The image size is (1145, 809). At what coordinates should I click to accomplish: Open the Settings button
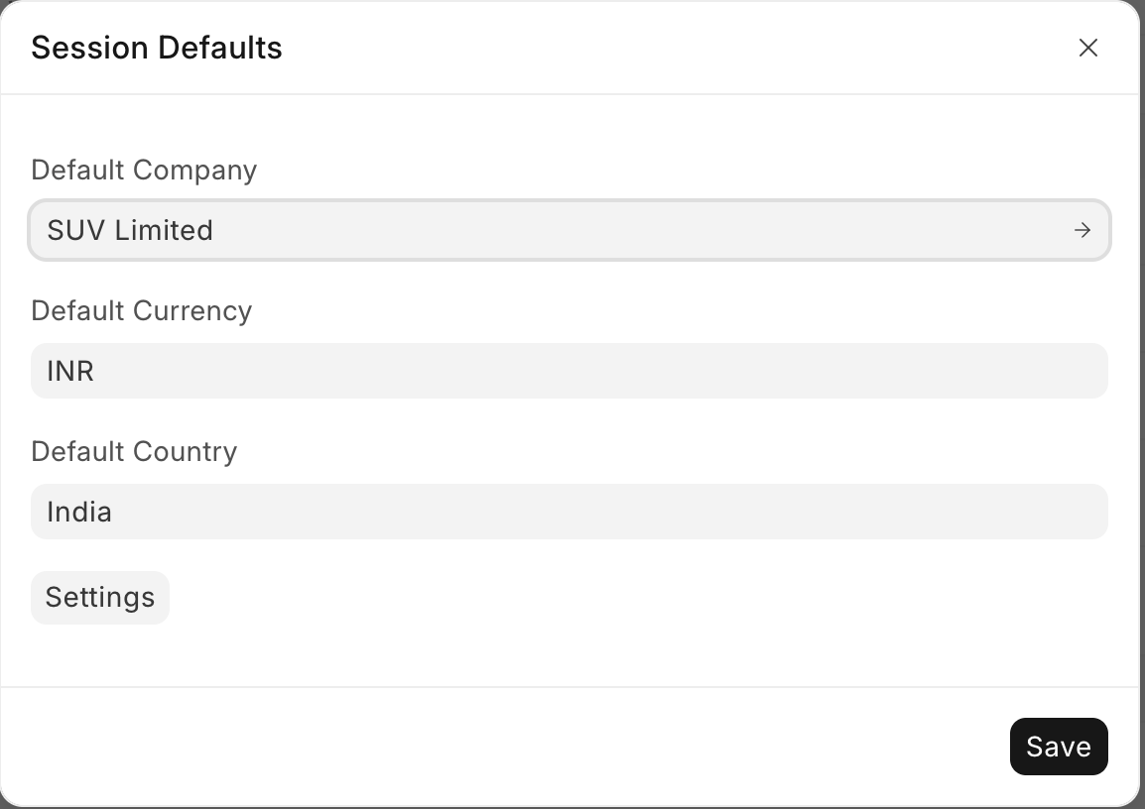click(x=100, y=598)
